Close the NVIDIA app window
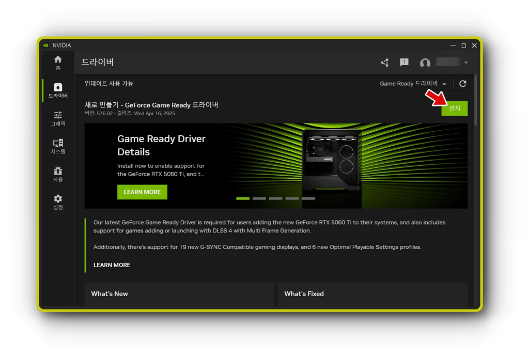Viewport: 529px width, 358px height. tap(474, 45)
